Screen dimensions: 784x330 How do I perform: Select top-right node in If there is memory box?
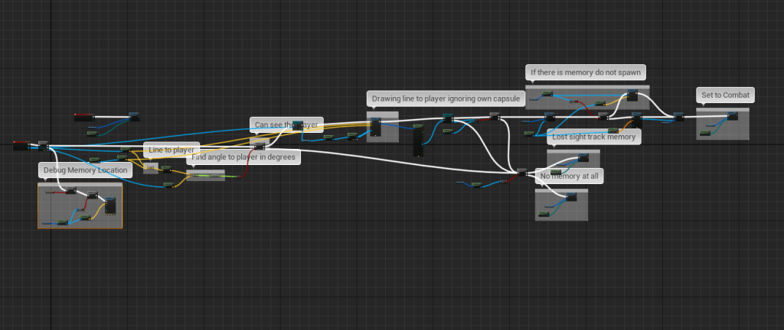click(632, 95)
